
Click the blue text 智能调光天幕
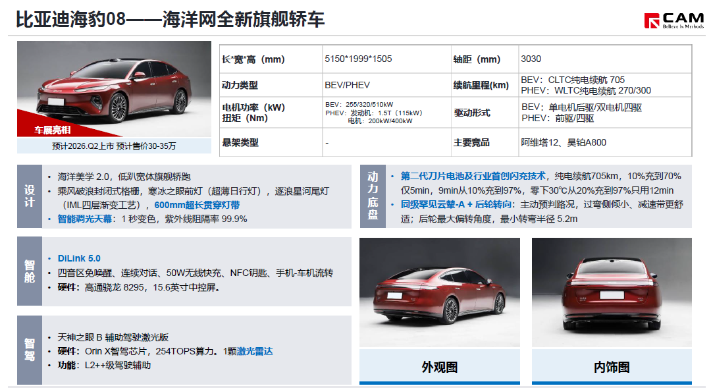[84, 219]
